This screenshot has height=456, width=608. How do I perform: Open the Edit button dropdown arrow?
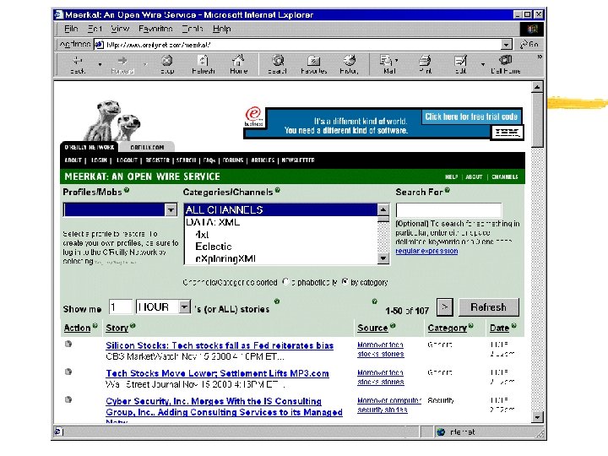click(483, 64)
